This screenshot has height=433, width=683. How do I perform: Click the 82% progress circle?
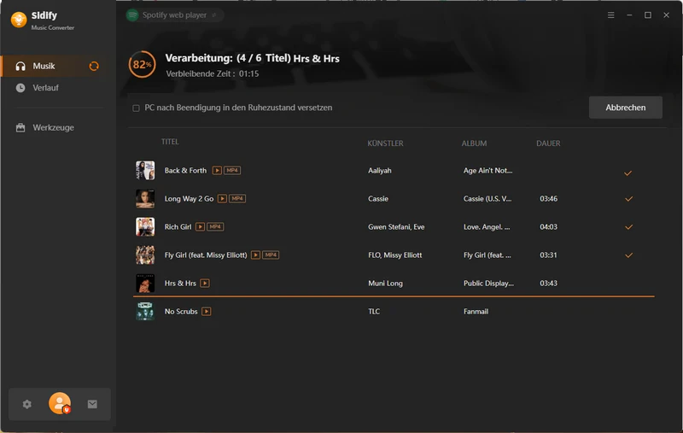pos(142,64)
